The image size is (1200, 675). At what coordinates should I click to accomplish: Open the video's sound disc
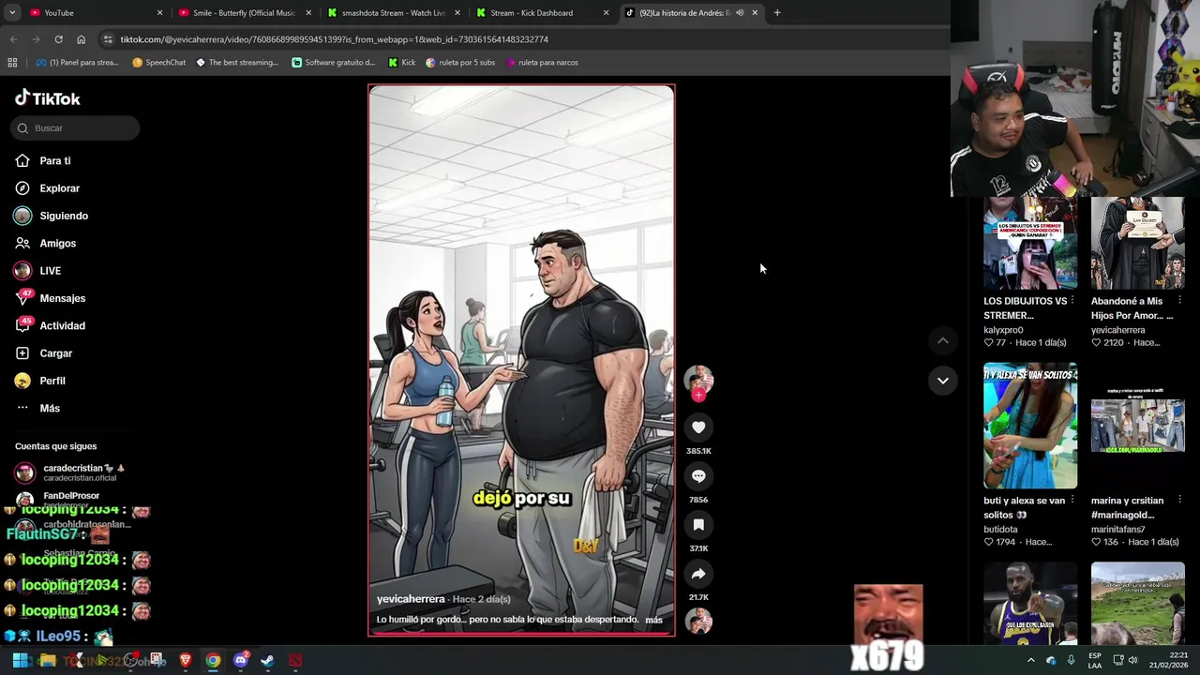click(x=698, y=621)
